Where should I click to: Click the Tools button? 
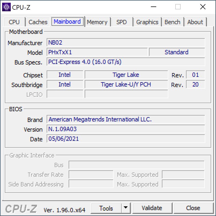(106, 208)
